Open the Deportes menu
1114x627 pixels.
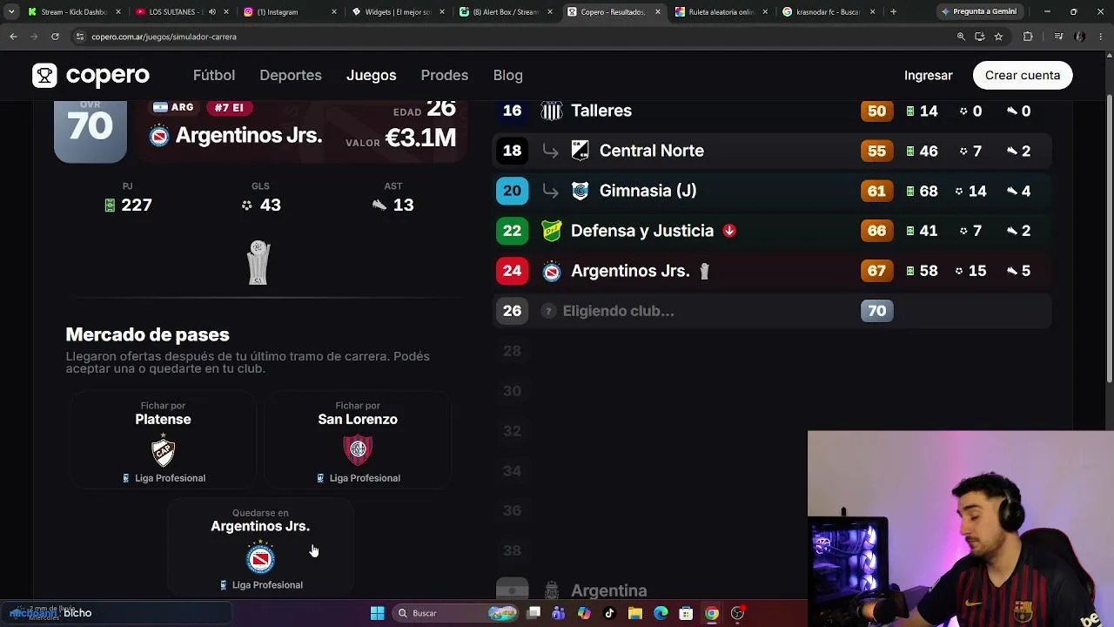[291, 75]
